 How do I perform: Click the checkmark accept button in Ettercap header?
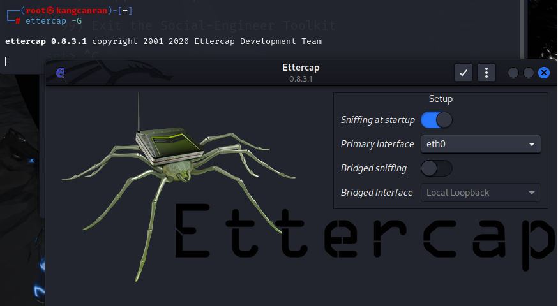(x=464, y=73)
